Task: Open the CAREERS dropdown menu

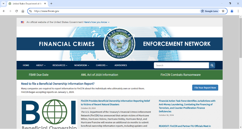Action: tap(102, 65)
